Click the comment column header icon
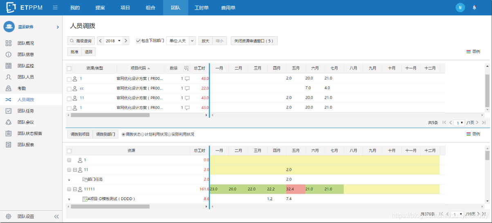The width and height of the screenshot is (492, 223). (186, 68)
